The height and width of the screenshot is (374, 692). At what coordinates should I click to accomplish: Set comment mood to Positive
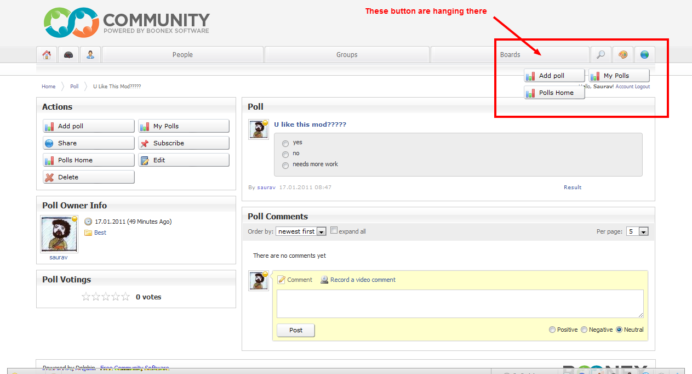[x=552, y=330]
